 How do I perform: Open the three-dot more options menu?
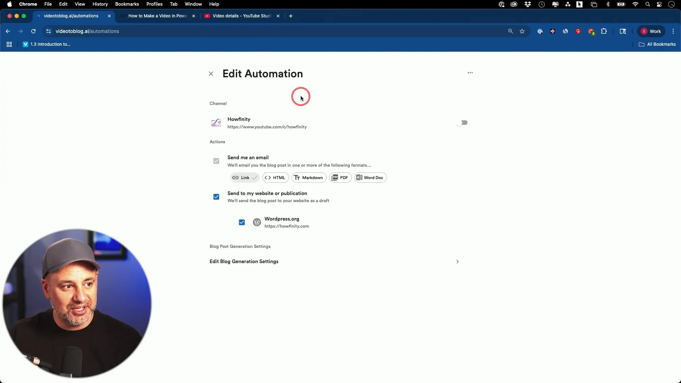[470, 73]
